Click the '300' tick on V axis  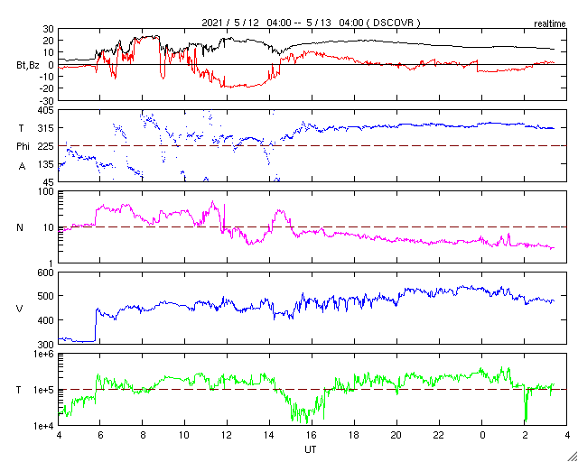pyautogui.click(x=46, y=344)
